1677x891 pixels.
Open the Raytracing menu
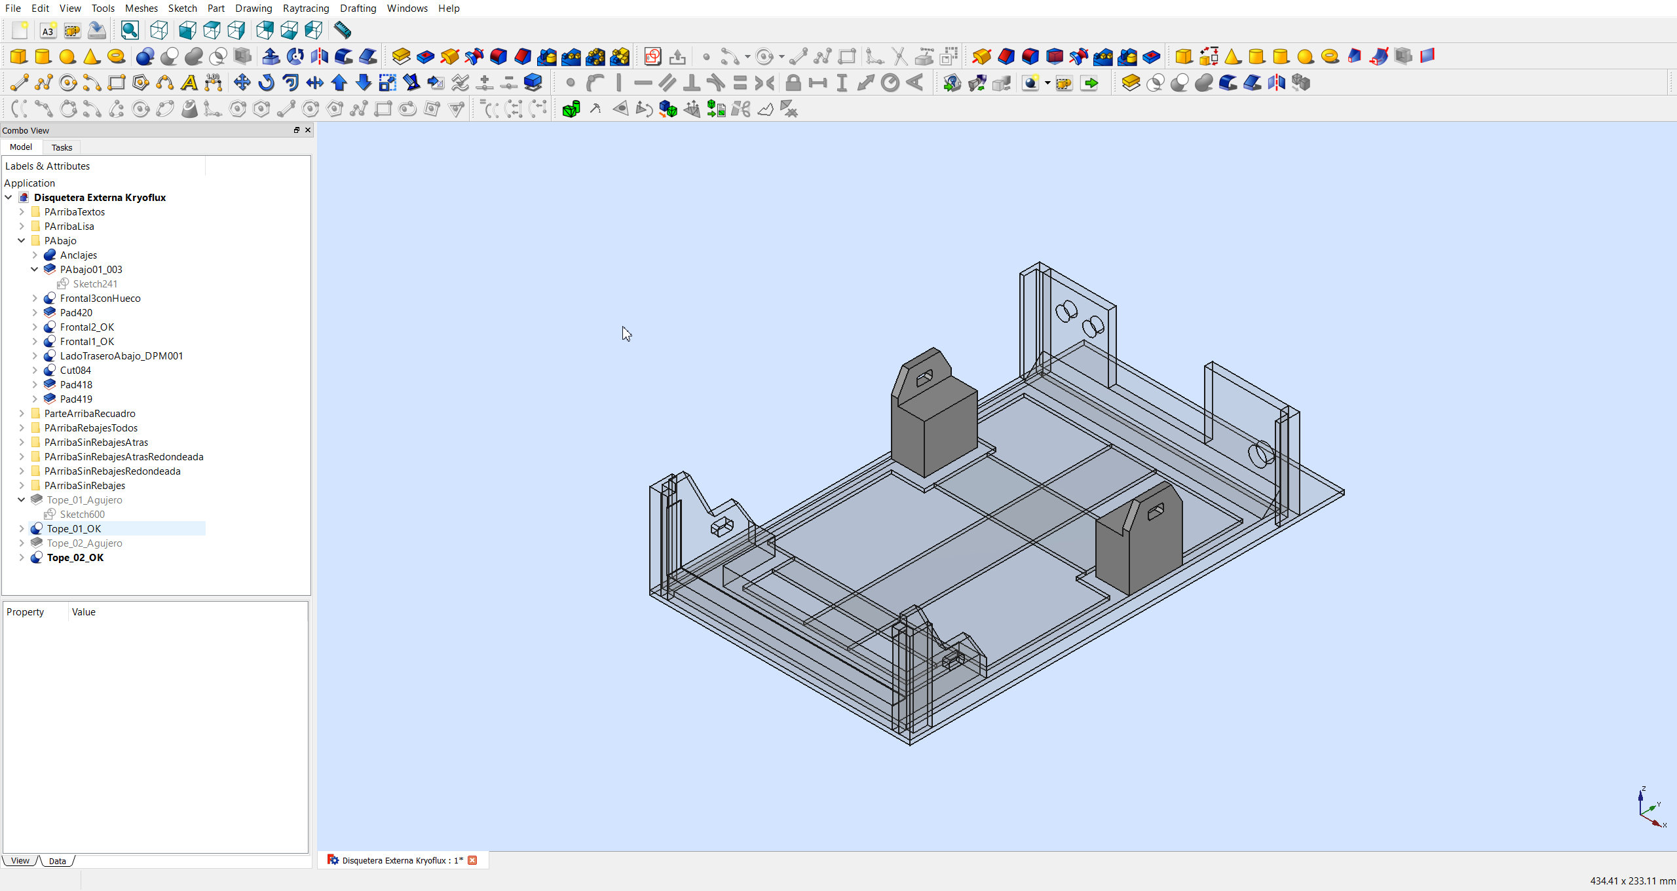[x=306, y=8]
